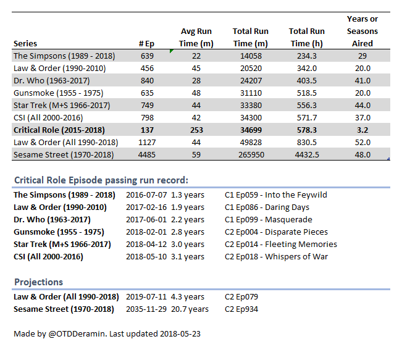This screenshot has height=339, width=402.
Task: Click the "Total Run Time (h)" header
Action: [307, 37]
